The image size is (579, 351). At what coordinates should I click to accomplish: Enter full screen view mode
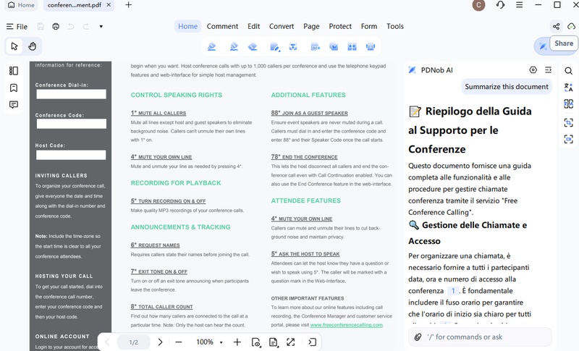click(291, 342)
